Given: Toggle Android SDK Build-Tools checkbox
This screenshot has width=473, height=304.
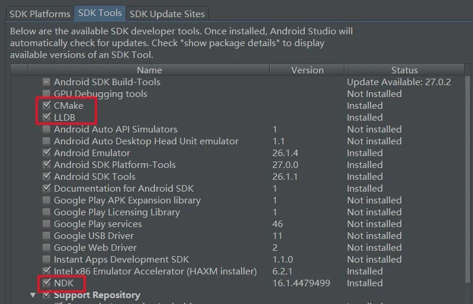Looking at the screenshot, I should pos(47,82).
